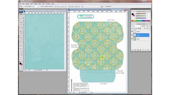The height and width of the screenshot is (95, 170).
Task: Switch to the Channels tab
Action: tap(139, 24)
